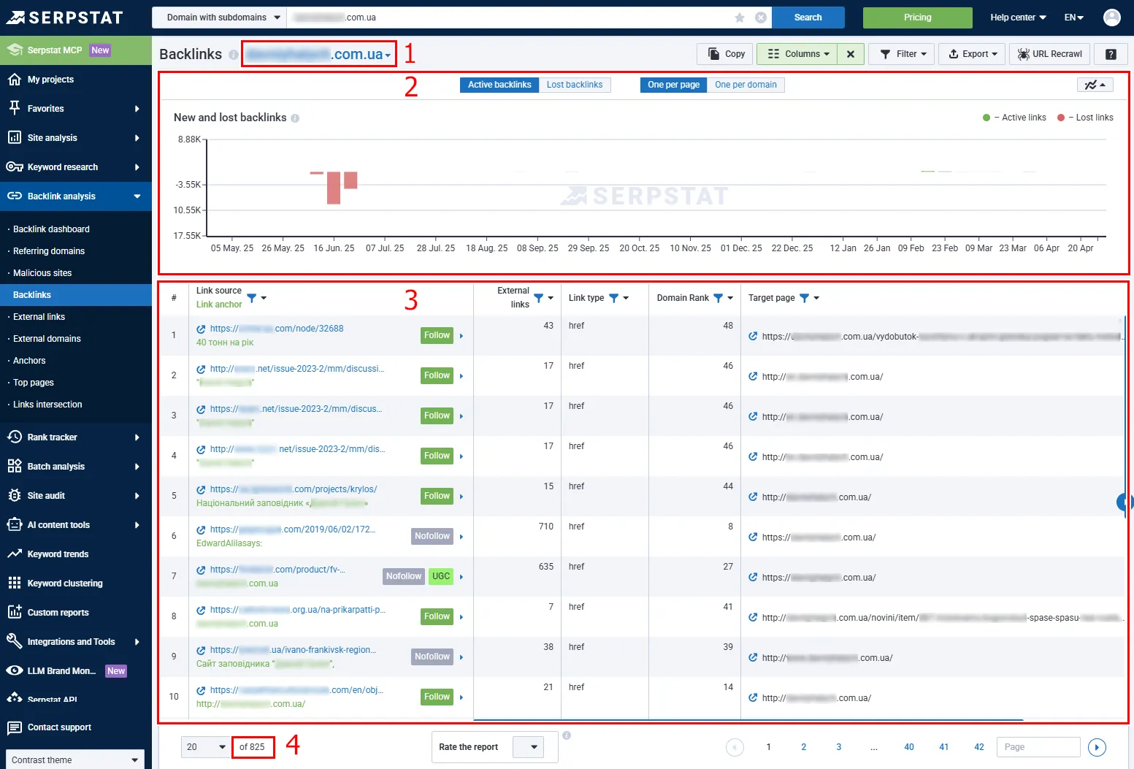
Task: Click the Keyword trends arrow icon
Action: point(14,554)
